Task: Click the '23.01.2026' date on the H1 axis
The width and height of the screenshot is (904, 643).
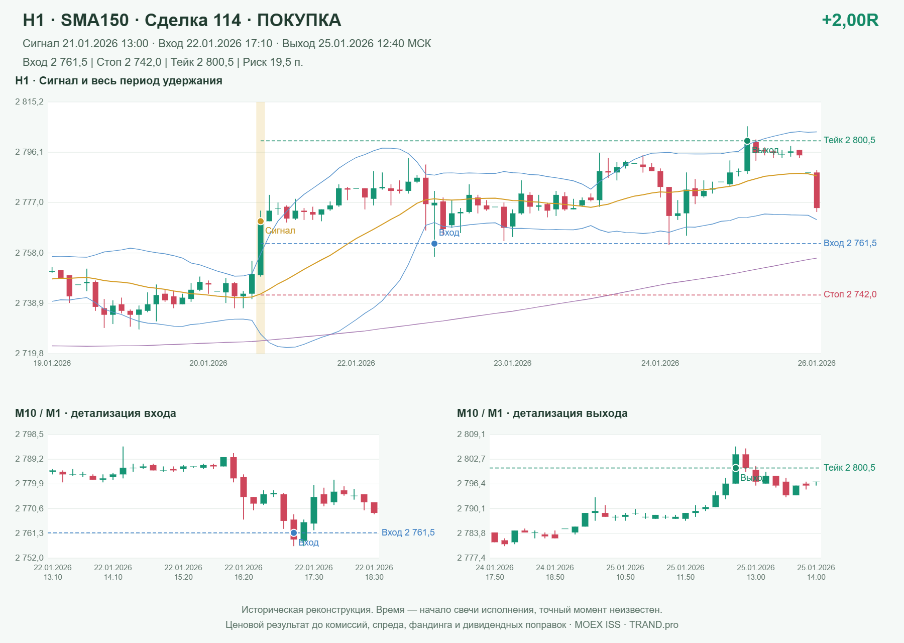Action: tap(512, 363)
